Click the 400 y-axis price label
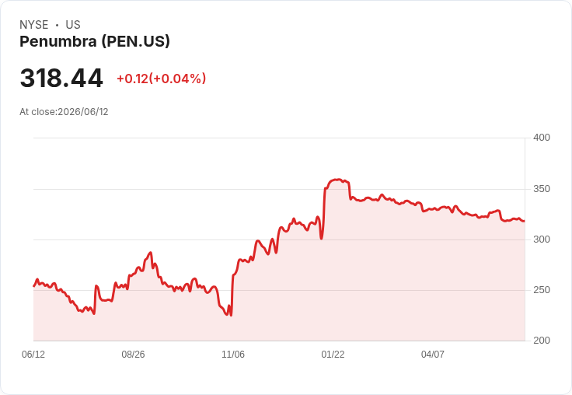572x395 pixels. pos(542,138)
